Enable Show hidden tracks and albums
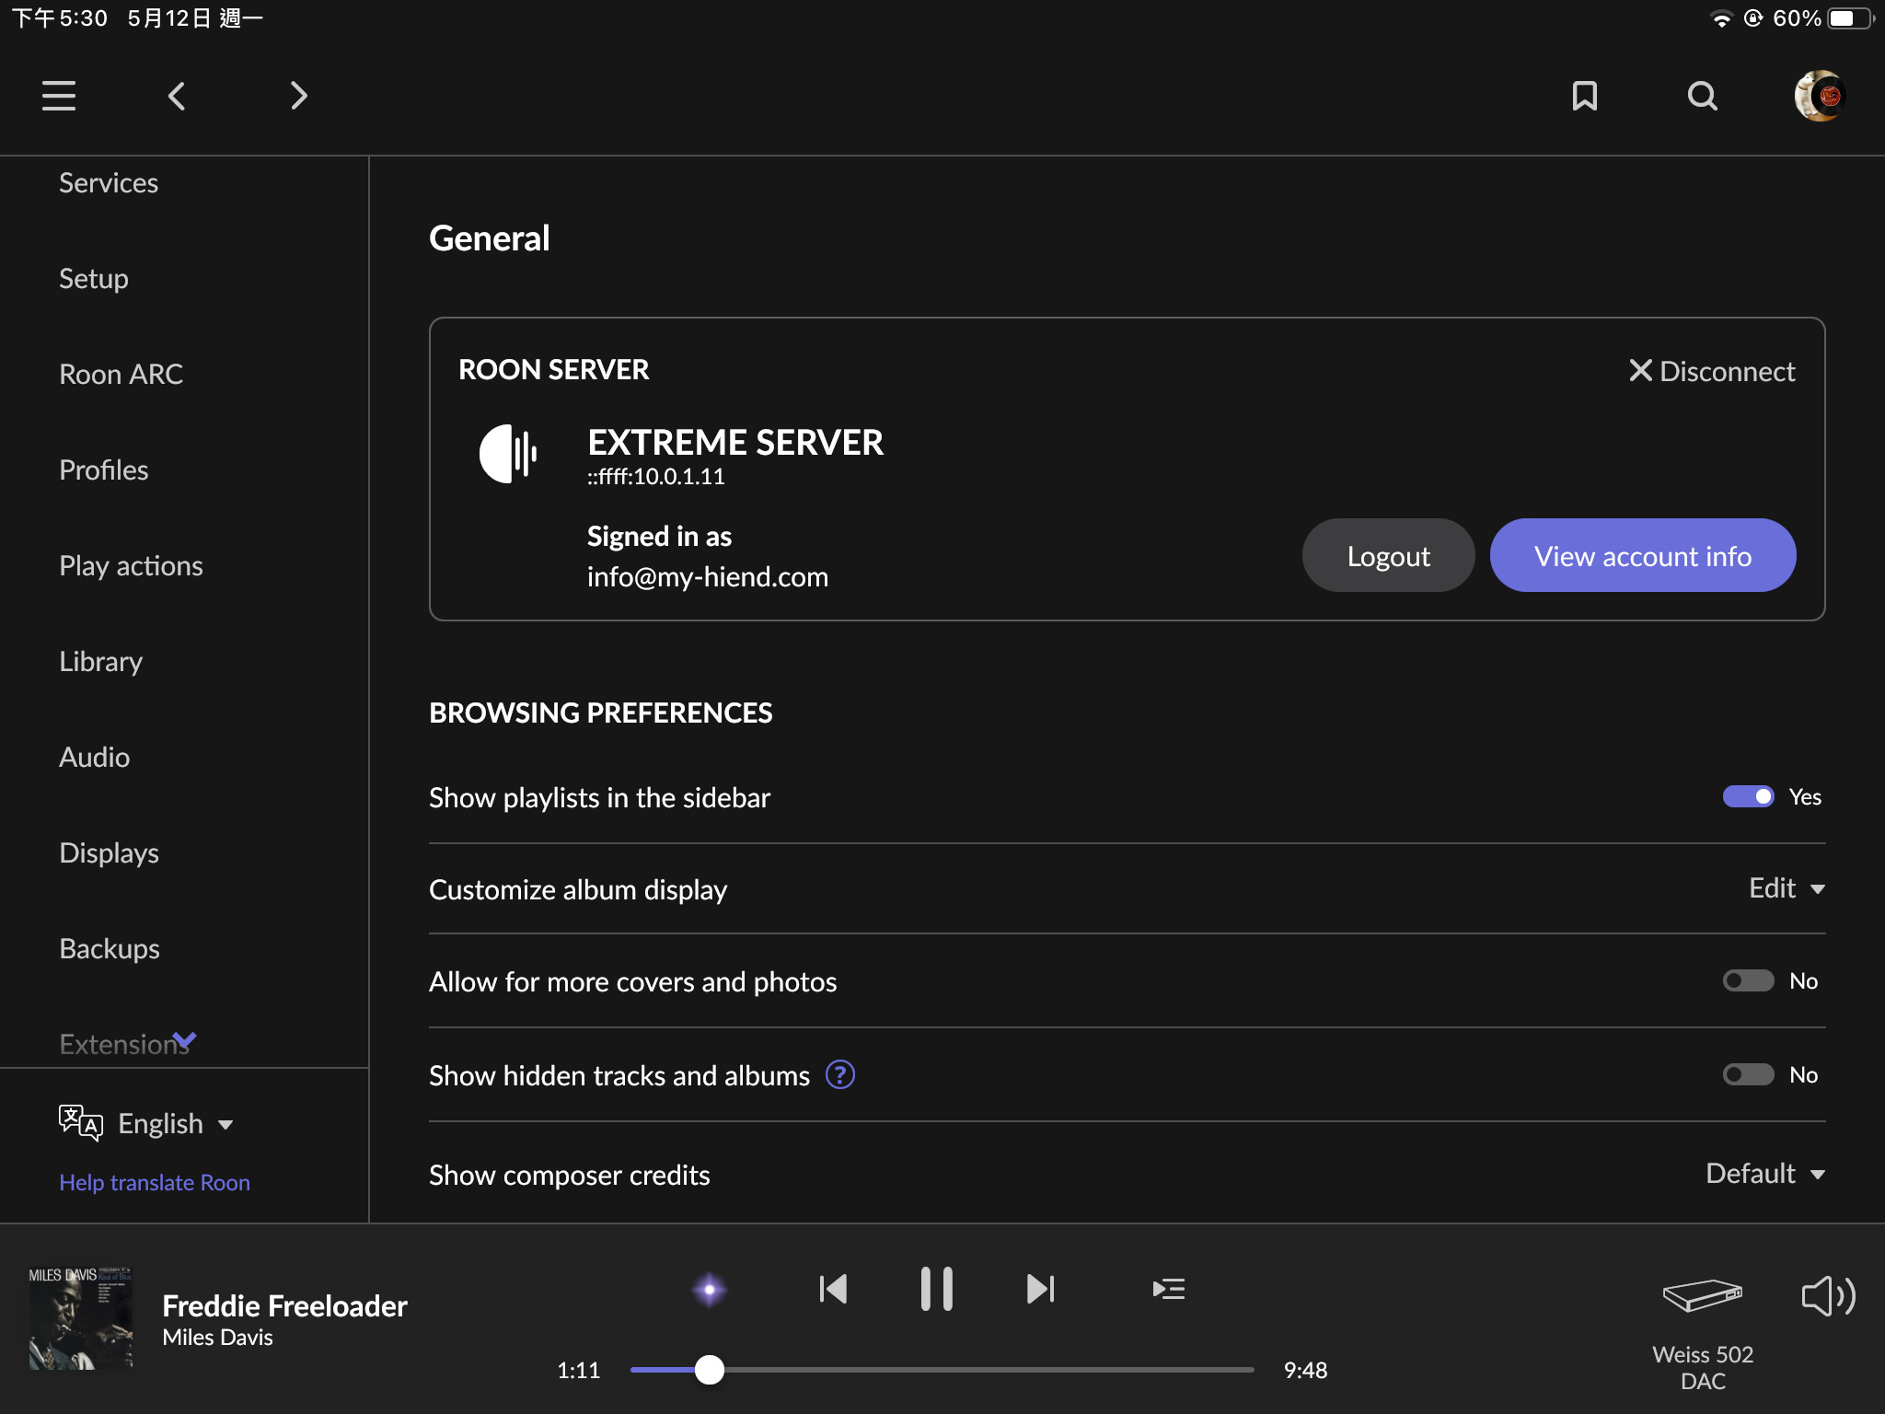Screen dimensions: 1885x1414 point(1748,1074)
